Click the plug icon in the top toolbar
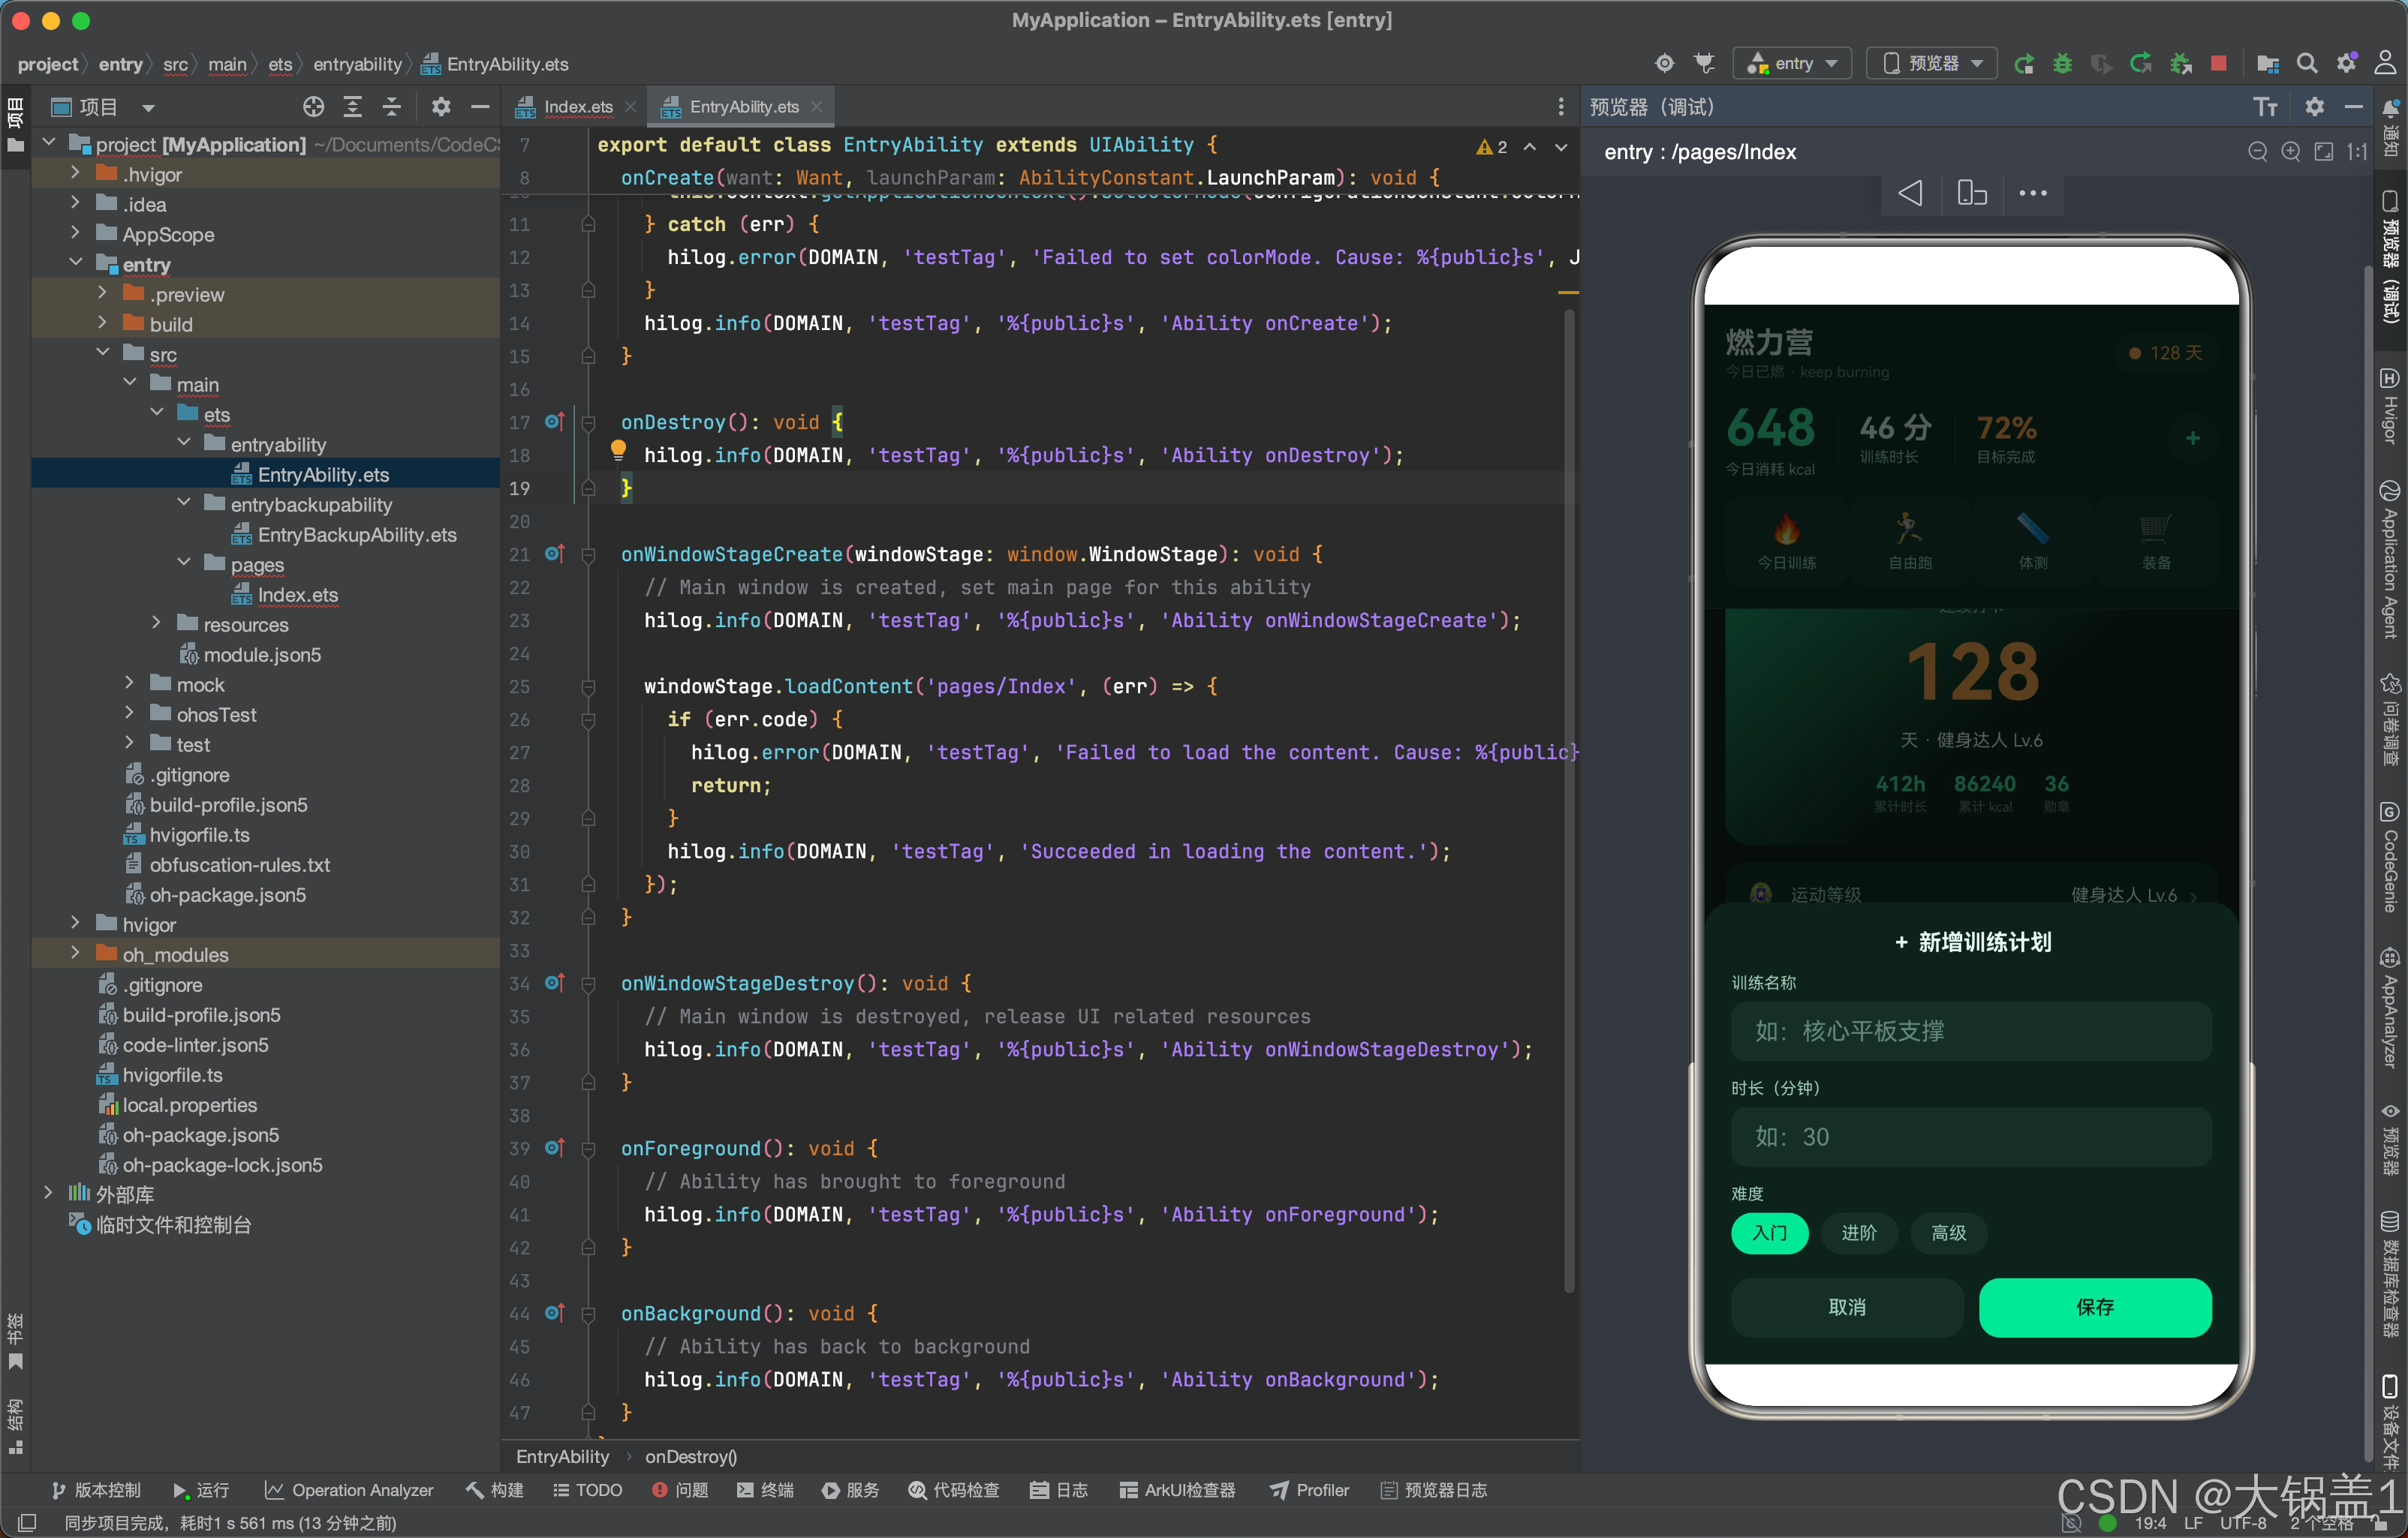2408x1538 pixels. 1704,64
